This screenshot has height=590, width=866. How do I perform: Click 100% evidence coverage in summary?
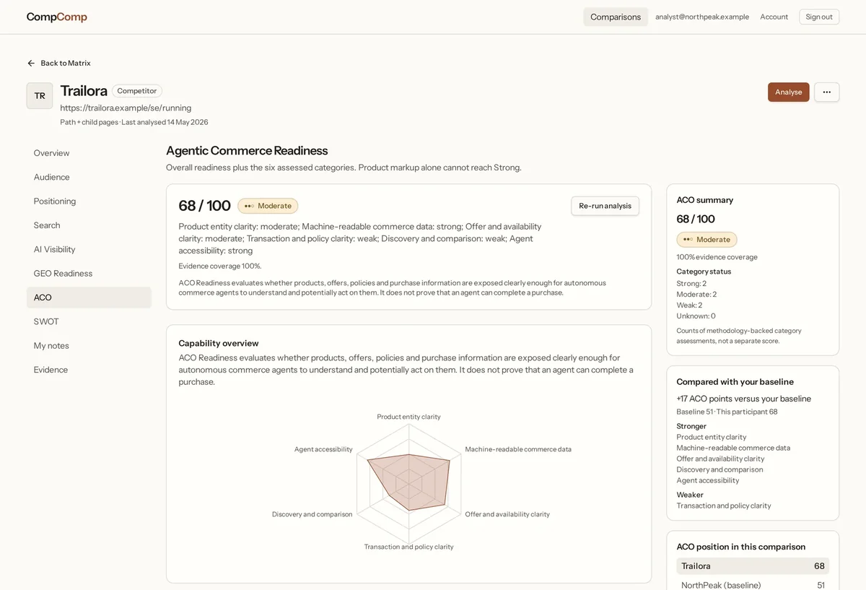coord(717,257)
